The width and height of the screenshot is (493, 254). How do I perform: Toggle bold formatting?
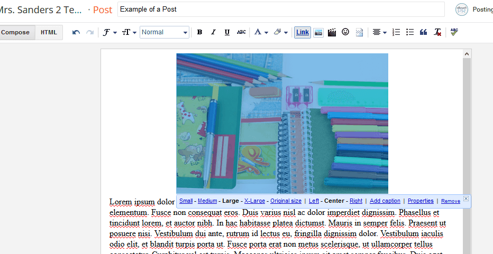pyautogui.click(x=199, y=32)
